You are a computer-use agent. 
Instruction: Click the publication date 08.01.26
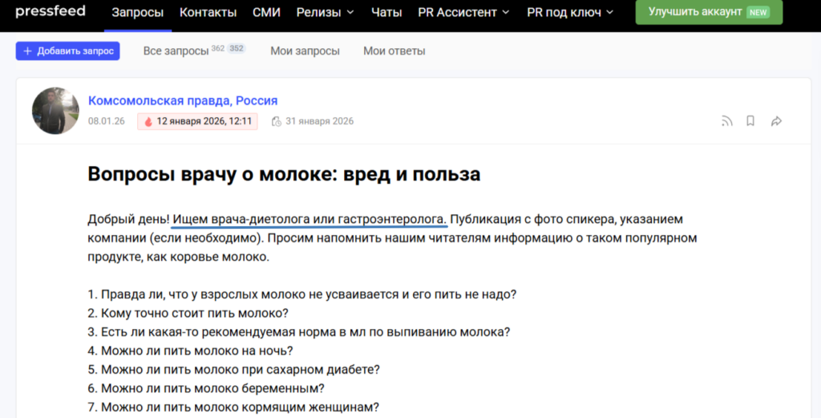pyautogui.click(x=107, y=121)
